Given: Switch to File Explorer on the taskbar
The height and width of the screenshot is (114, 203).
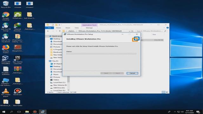Looking at the screenshot, I should coord(27,112).
